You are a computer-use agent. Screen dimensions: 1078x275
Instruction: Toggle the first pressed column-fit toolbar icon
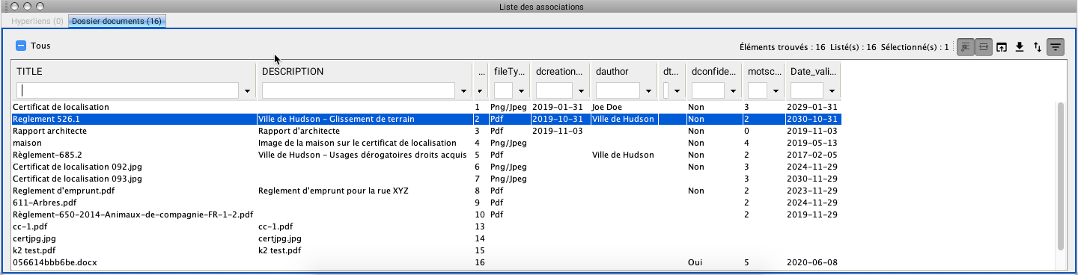(966, 46)
